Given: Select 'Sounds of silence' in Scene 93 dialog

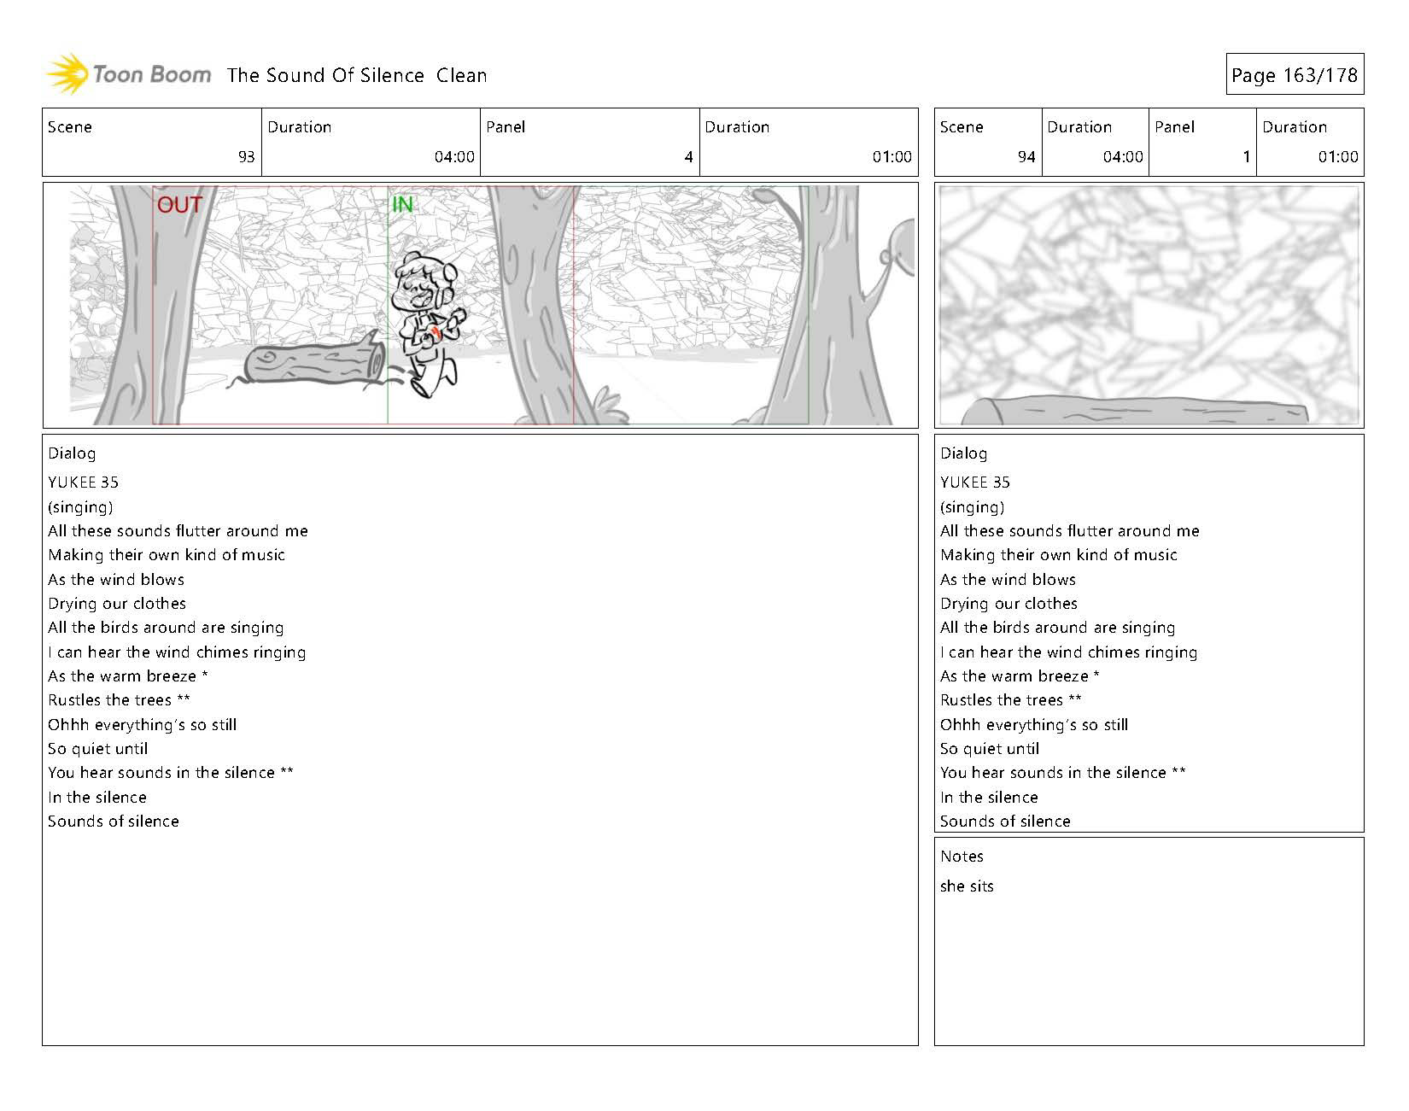Looking at the screenshot, I should point(113,821).
